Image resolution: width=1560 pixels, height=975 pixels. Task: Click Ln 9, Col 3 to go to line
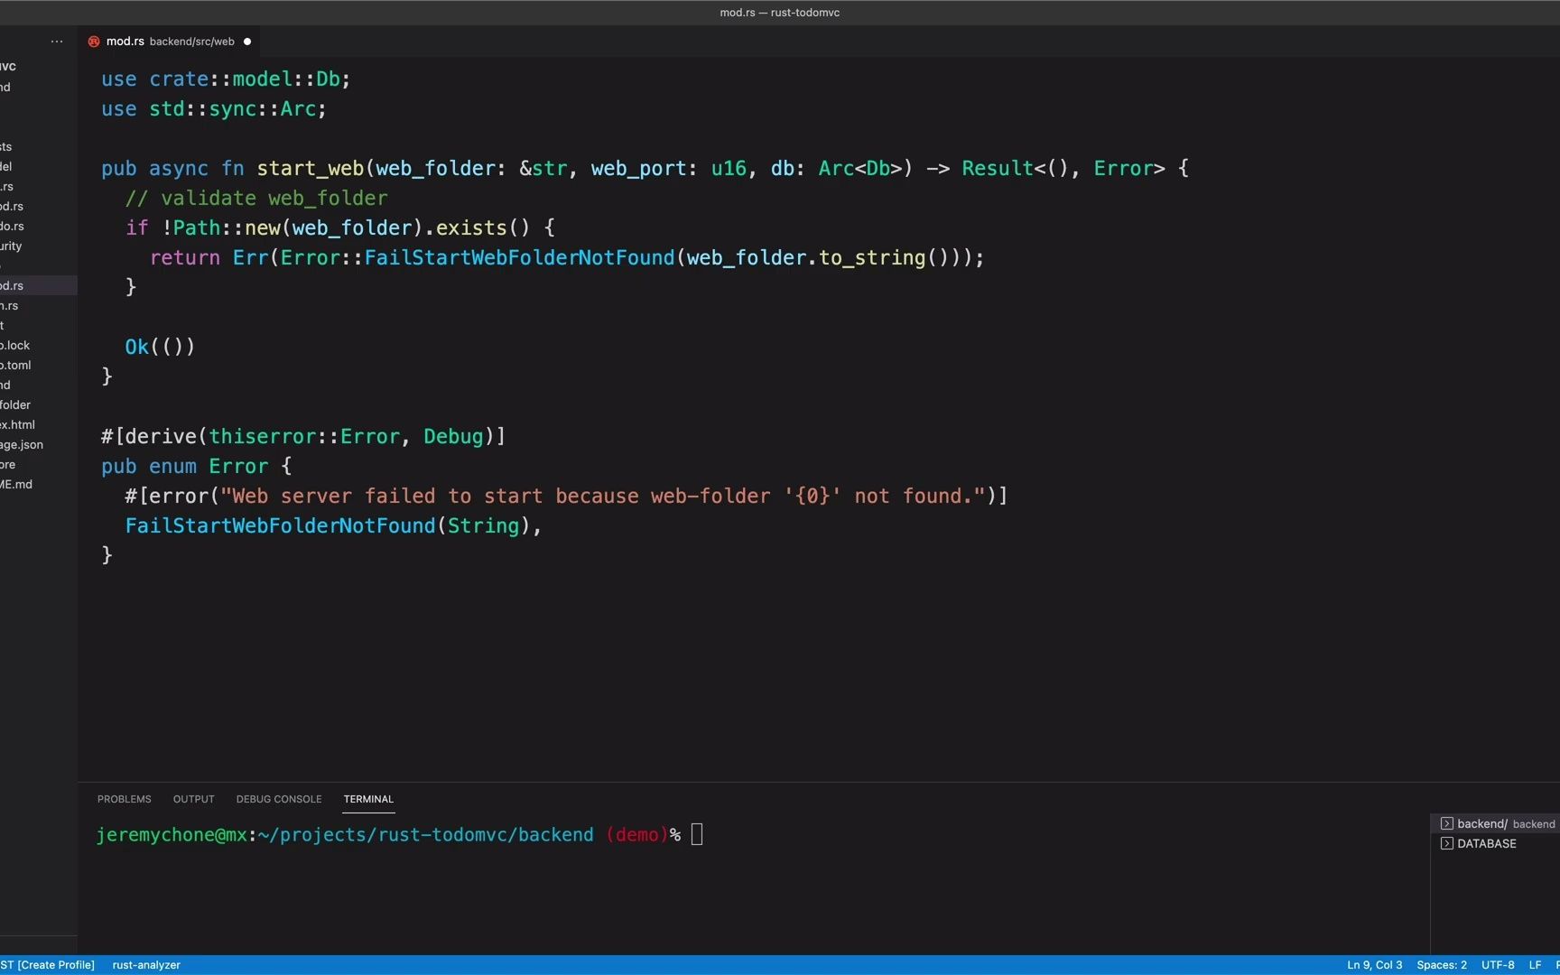tap(1373, 964)
